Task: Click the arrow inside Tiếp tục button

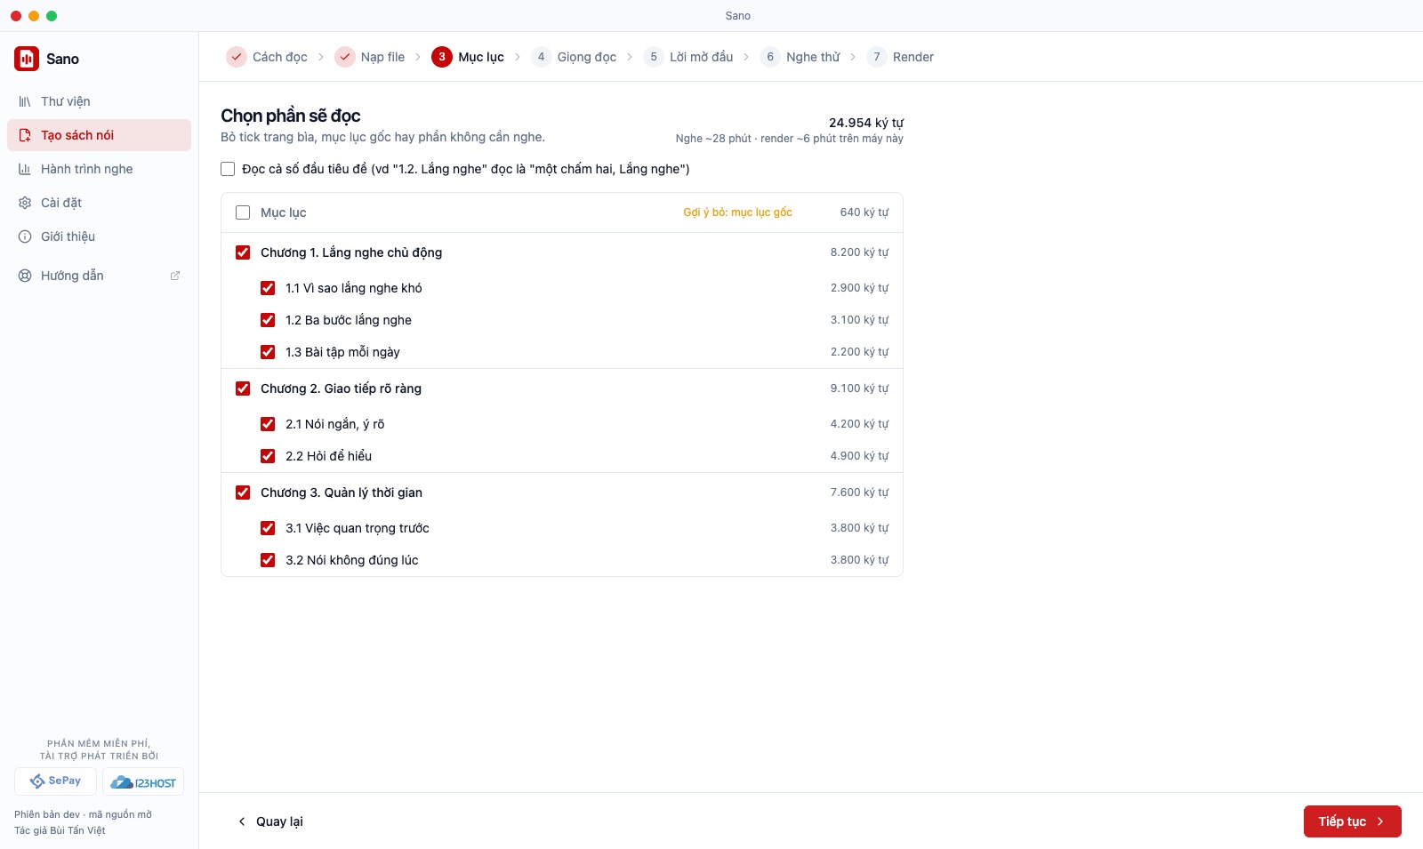Action: pos(1380,821)
